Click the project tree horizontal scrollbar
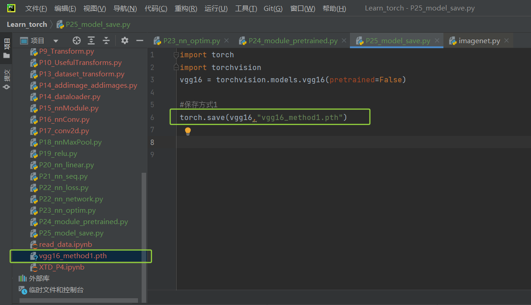Viewport: 531px width, 305px height. [79, 300]
